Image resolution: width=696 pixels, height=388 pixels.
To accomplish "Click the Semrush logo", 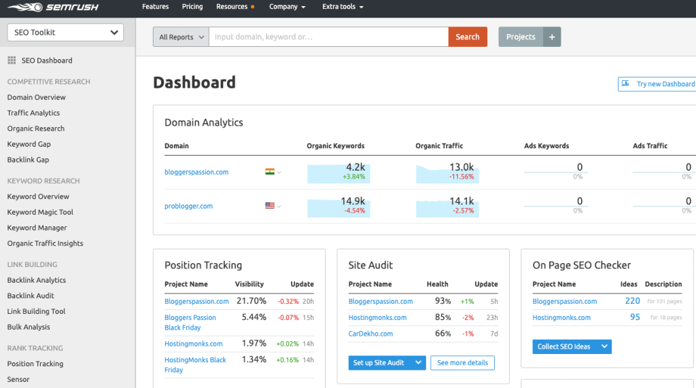I will click(53, 7).
